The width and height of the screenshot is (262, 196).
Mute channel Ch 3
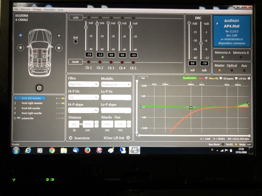tap(111, 62)
